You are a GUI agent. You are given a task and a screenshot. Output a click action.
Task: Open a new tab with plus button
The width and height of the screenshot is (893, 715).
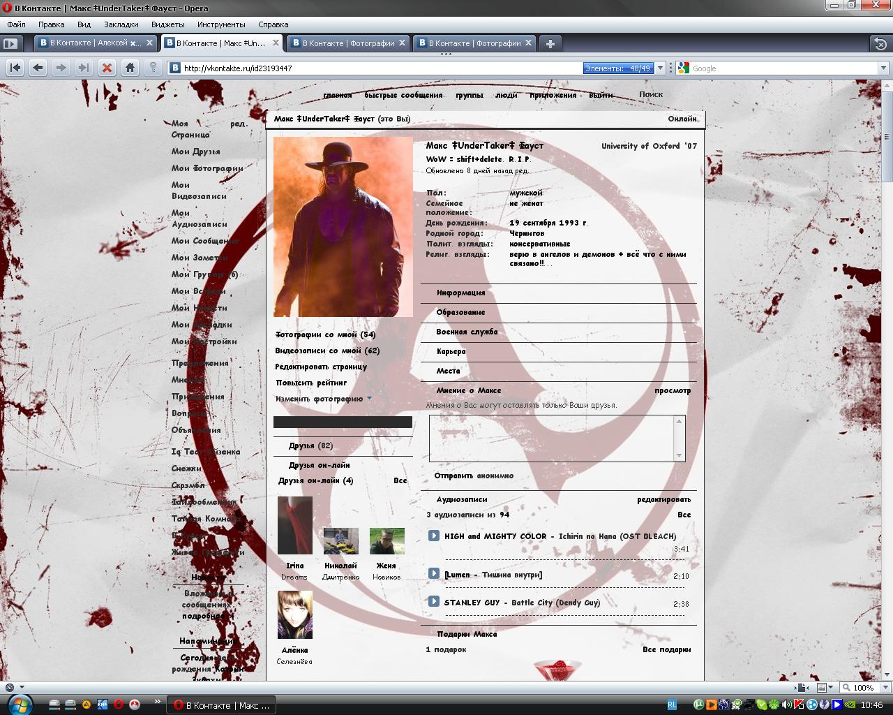(x=550, y=43)
